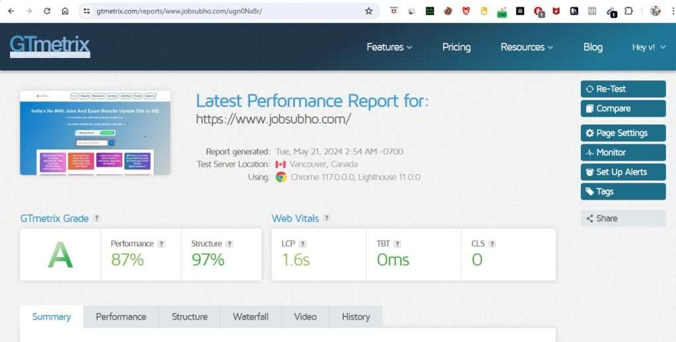Open the McAfee red shield extension
This screenshot has height=342, width=676.
(x=556, y=12)
